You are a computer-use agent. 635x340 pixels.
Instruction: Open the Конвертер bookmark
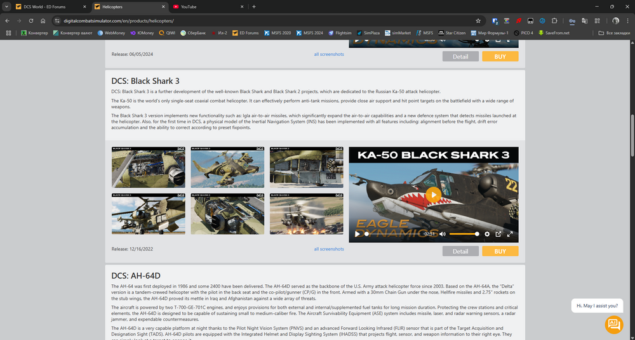(x=34, y=33)
